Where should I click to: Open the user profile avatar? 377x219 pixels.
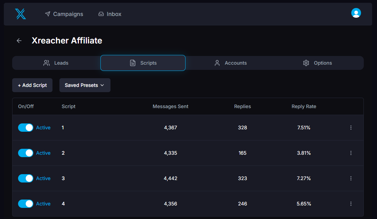[356, 13]
